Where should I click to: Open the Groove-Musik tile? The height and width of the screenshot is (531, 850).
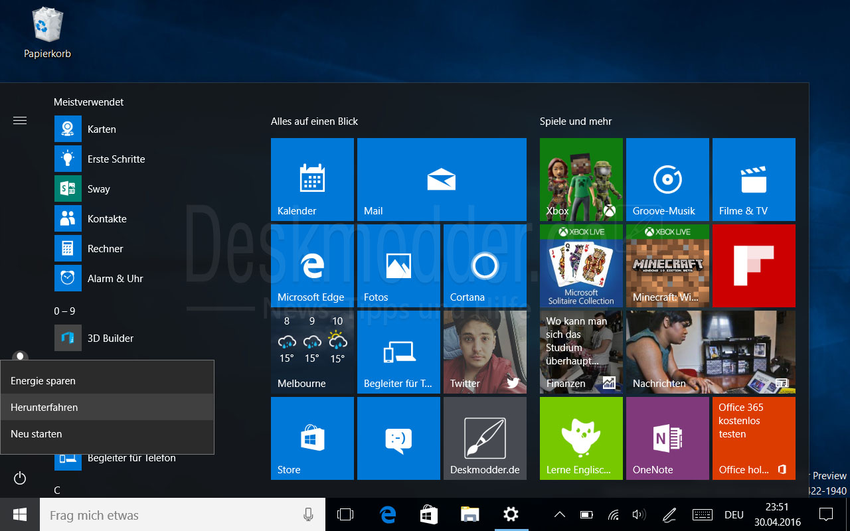[x=667, y=179]
